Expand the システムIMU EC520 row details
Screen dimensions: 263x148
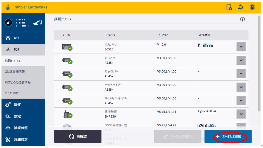(x=241, y=47)
